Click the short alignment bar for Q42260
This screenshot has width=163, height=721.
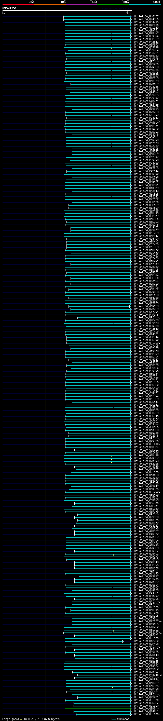coord(94,641)
